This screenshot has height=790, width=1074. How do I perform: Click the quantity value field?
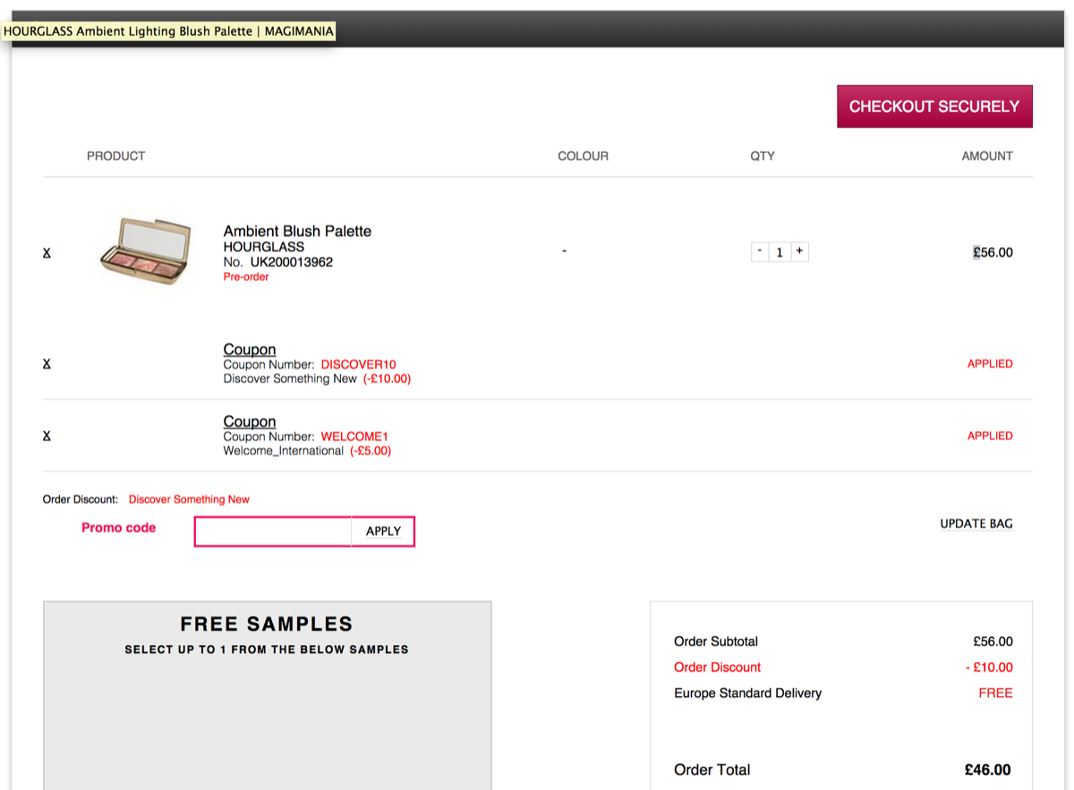(780, 252)
